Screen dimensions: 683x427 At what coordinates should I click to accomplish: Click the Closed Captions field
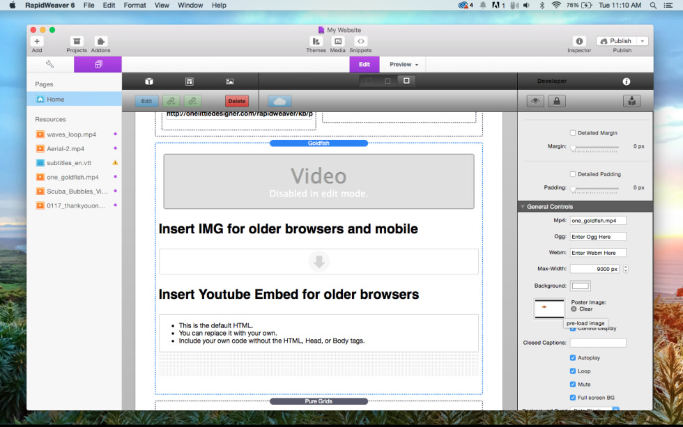598,343
